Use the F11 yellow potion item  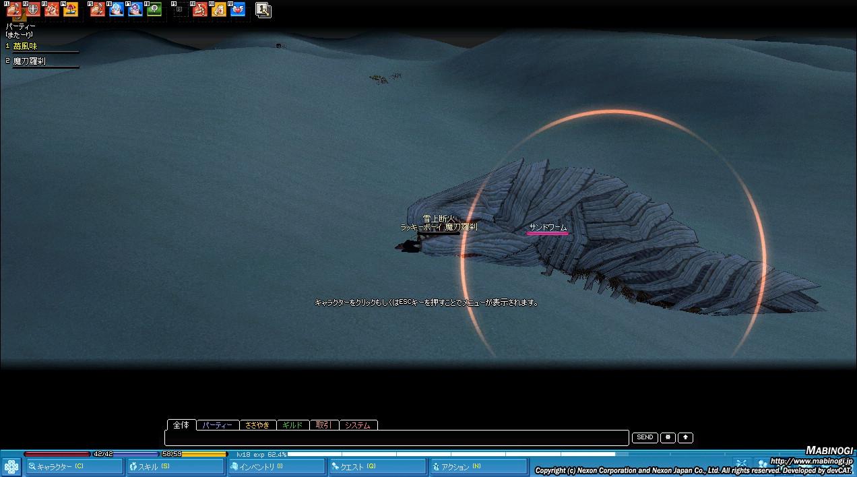pyautogui.click(x=219, y=9)
